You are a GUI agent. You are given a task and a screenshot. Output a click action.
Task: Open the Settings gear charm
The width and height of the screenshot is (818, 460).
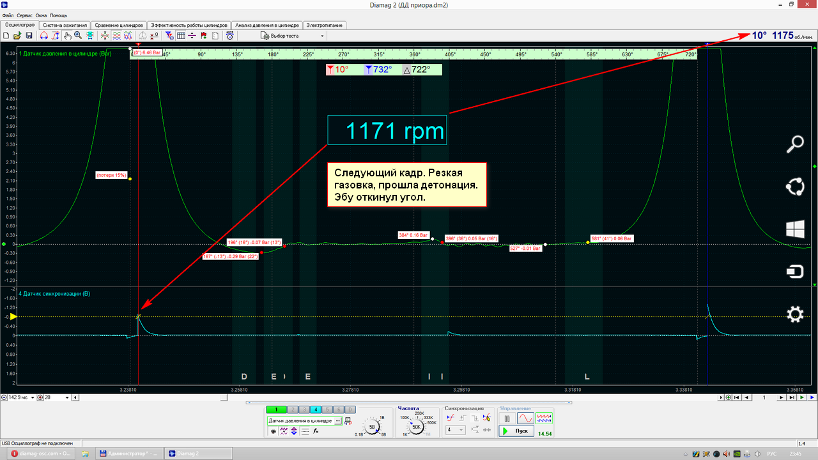(794, 314)
